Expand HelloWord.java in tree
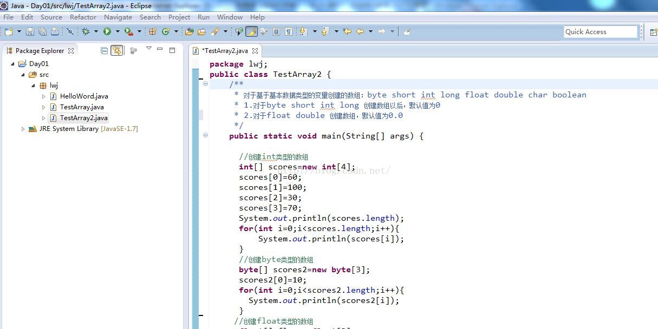Image resolution: width=658 pixels, height=329 pixels. point(44,96)
